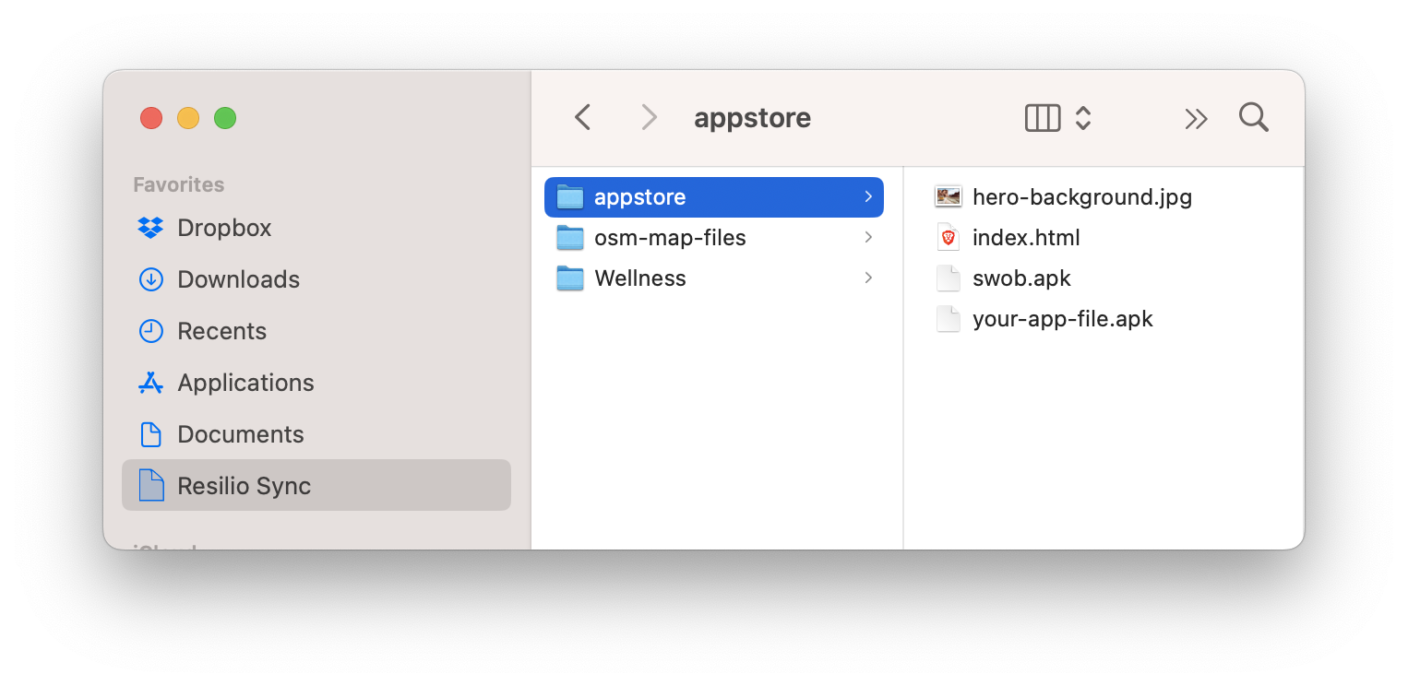Screen dimensions: 1408x686
Task: Open Recents from Favorites
Action: pyautogui.click(x=221, y=331)
